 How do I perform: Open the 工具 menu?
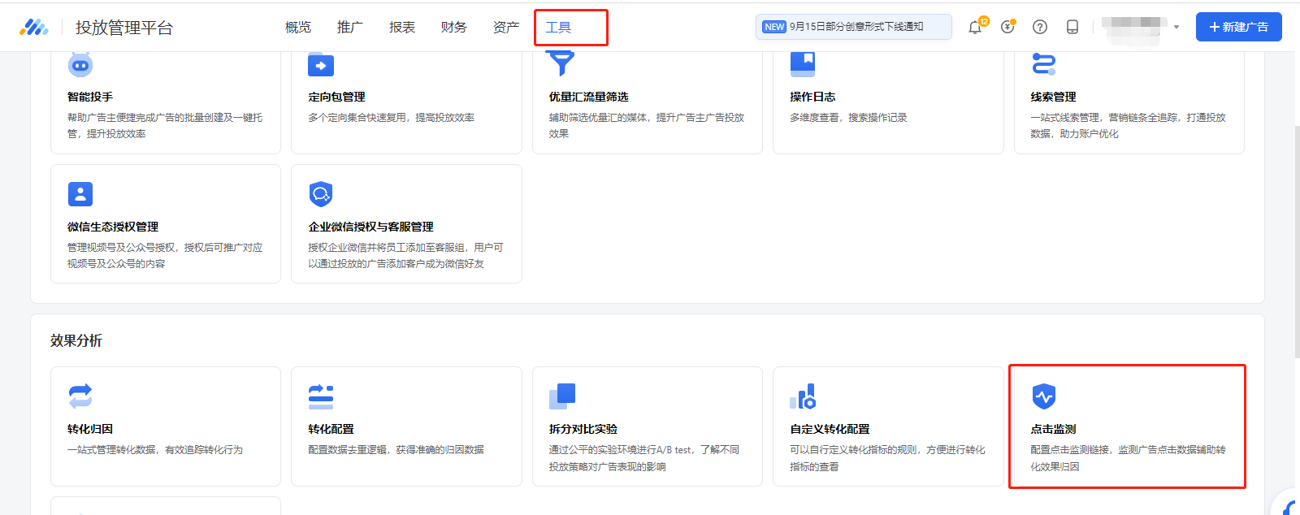click(558, 27)
